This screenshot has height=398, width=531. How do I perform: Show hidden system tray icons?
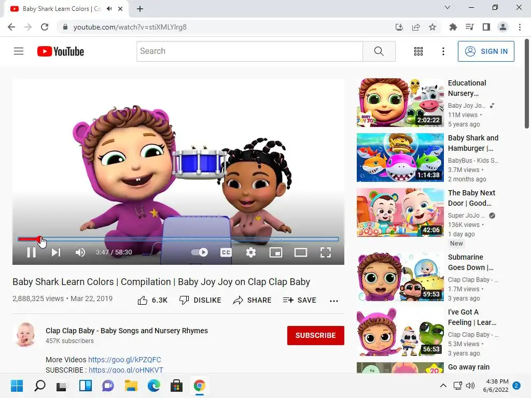(443, 386)
